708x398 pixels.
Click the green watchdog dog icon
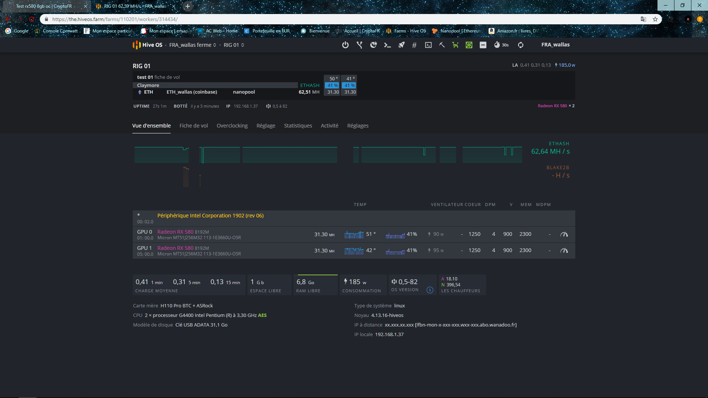(x=455, y=45)
